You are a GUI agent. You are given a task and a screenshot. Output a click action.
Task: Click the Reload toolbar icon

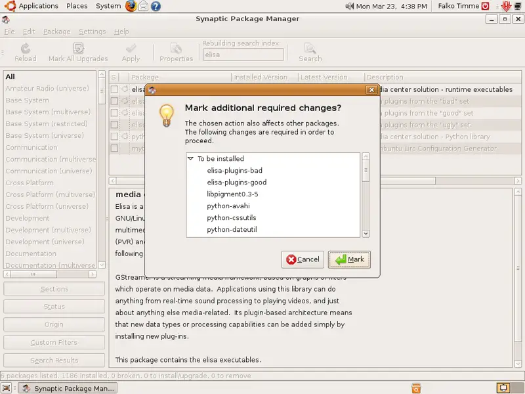(x=26, y=49)
